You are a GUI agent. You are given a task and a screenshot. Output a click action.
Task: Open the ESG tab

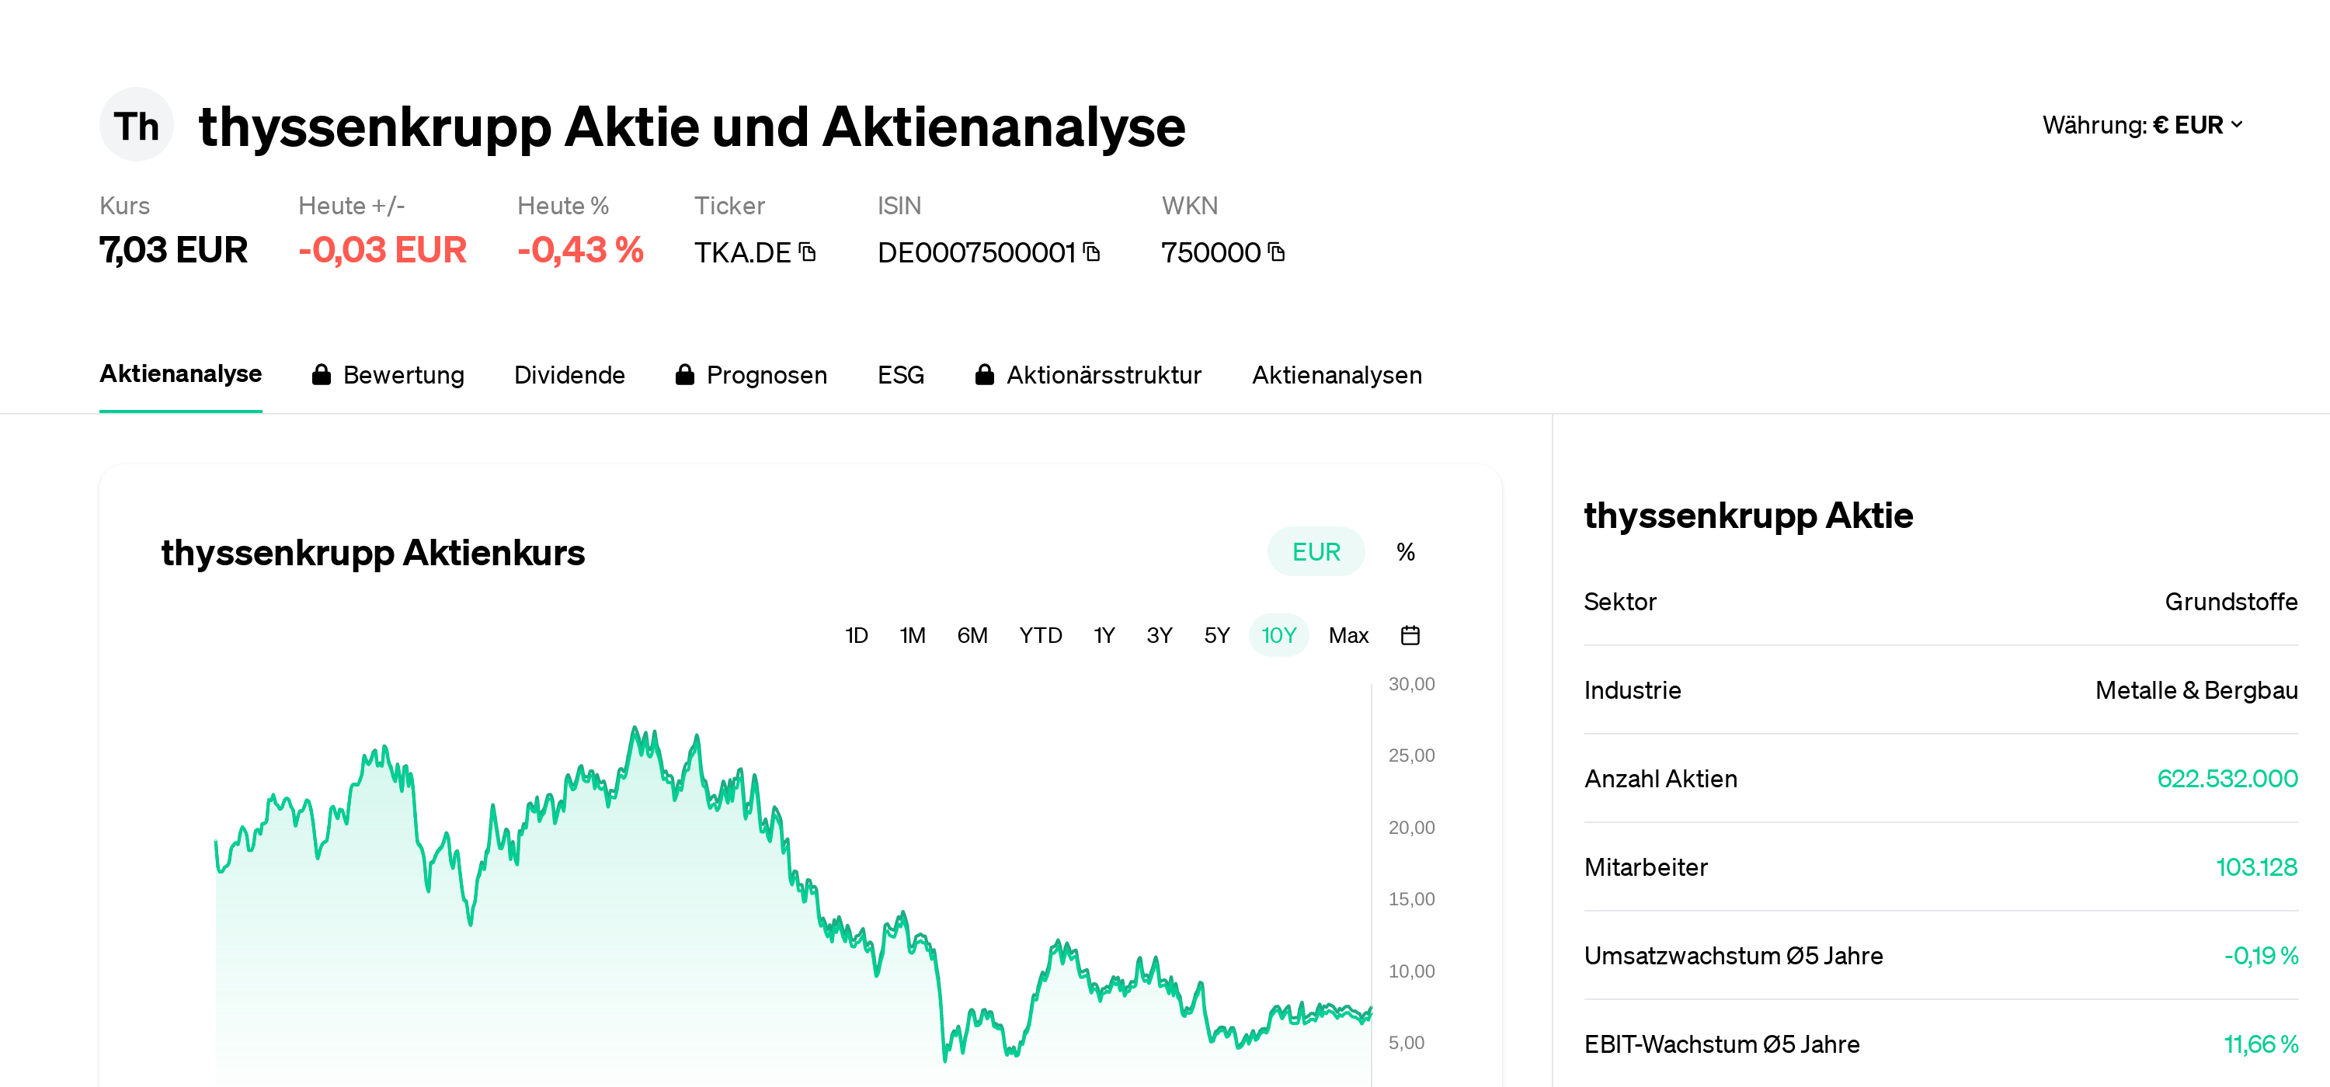pos(901,374)
